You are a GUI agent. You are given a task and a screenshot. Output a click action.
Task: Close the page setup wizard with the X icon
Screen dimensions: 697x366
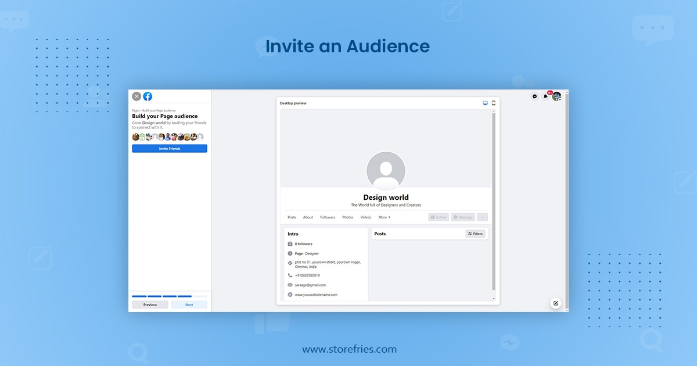136,96
